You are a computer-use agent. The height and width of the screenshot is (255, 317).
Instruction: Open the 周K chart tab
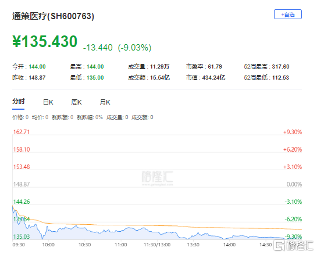point(76,102)
